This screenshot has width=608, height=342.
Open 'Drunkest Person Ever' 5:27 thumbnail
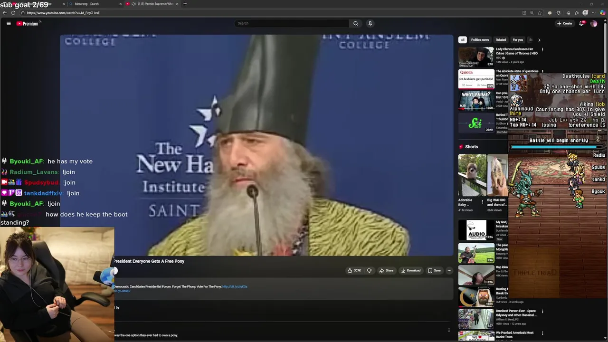point(476,319)
